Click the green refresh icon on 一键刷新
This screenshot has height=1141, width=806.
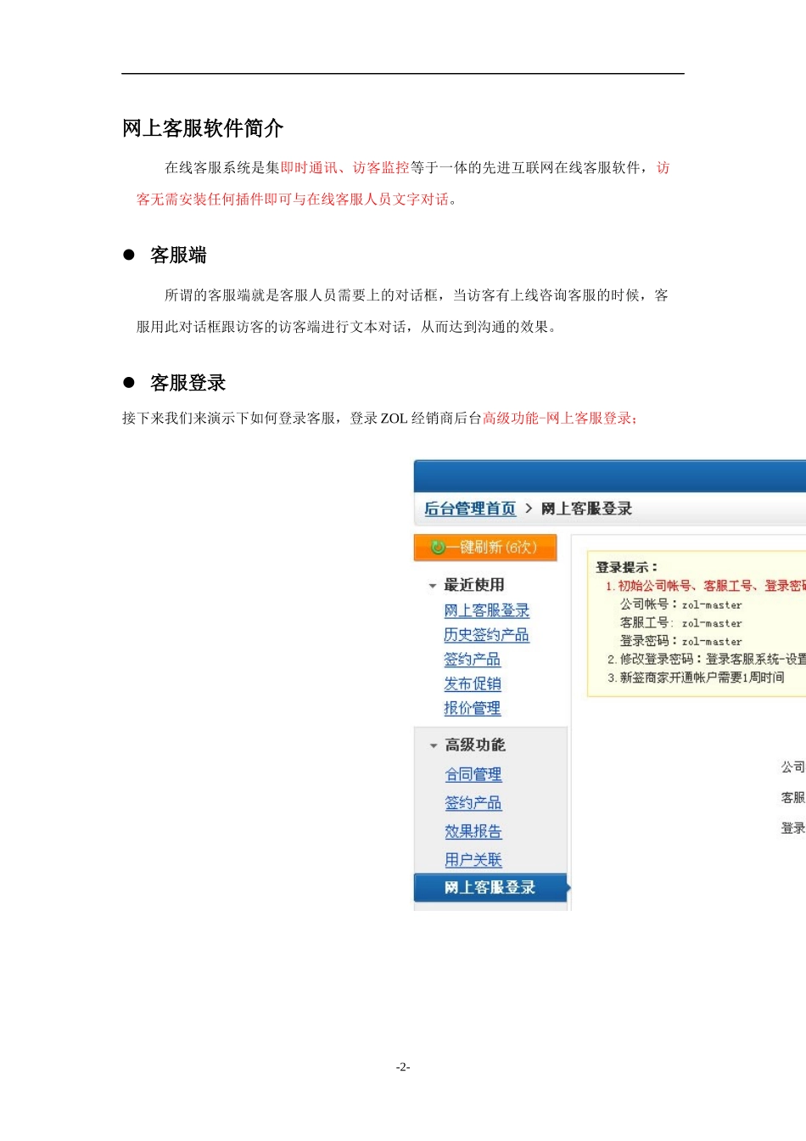click(x=438, y=548)
